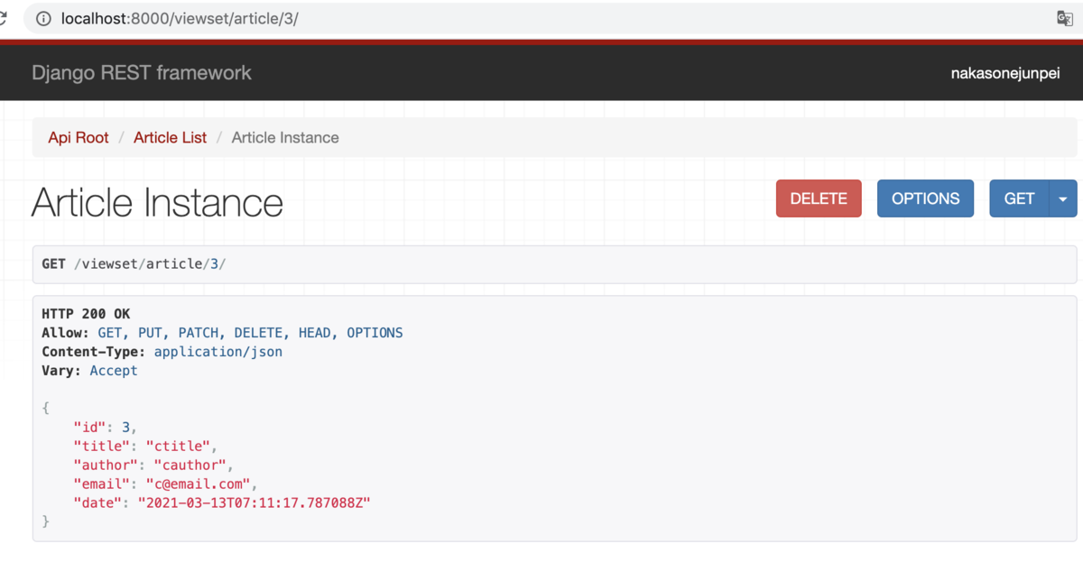The image size is (1083, 562).
Task: Select the Article Instance page heading
Action: (156, 202)
